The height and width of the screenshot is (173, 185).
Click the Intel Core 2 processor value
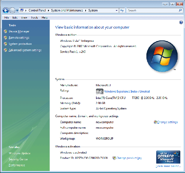(132, 98)
